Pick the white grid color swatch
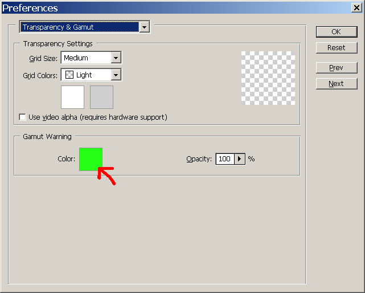This screenshot has width=365, height=293. pos(72,97)
